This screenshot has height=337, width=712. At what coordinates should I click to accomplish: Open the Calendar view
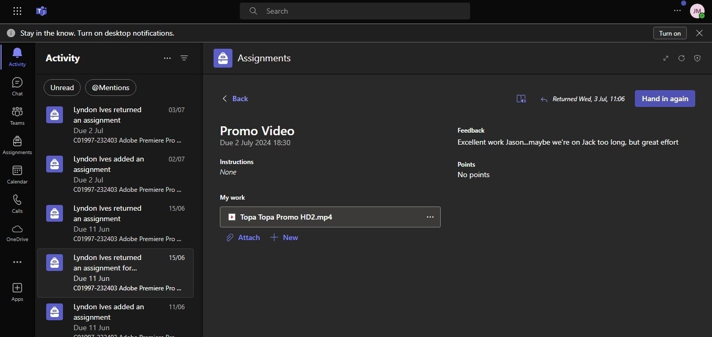coord(17,175)
